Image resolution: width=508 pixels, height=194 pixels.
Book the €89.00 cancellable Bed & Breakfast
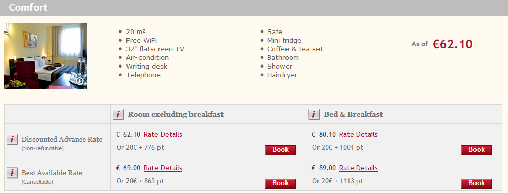point(477,184)
